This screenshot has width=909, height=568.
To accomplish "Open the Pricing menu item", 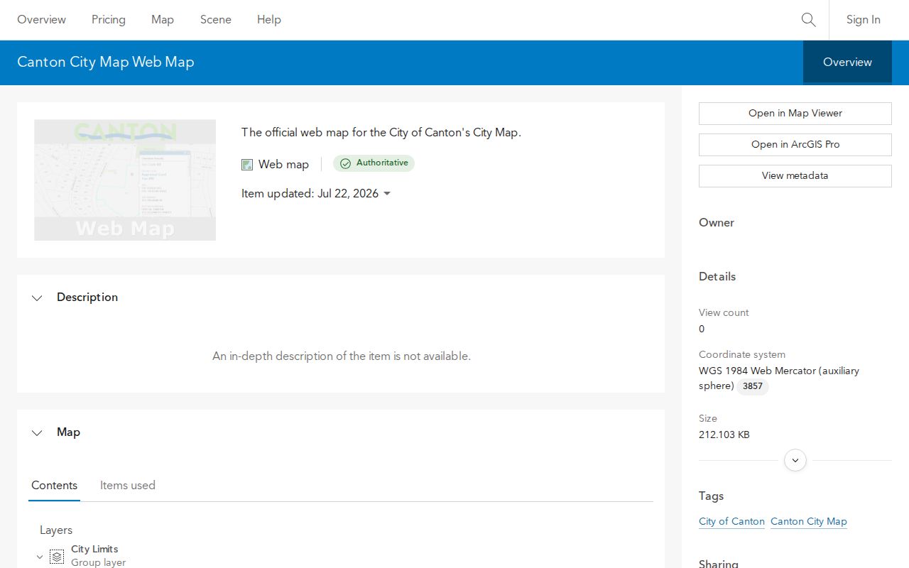I will 109,20.
